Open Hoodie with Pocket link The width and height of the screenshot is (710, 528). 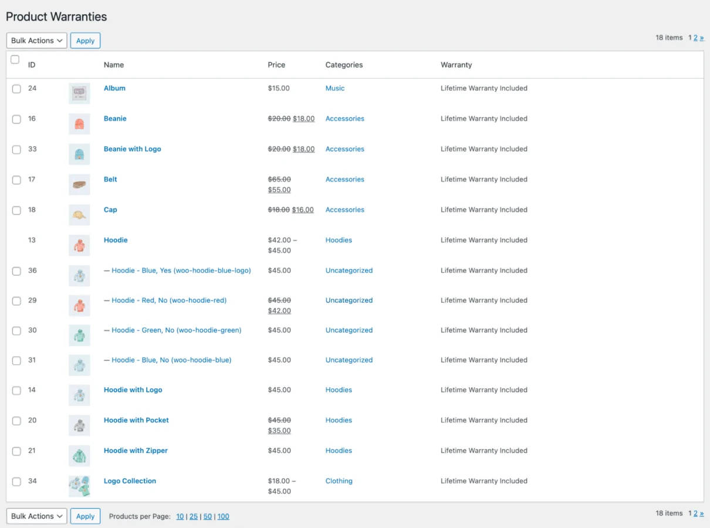pos(136,421)
